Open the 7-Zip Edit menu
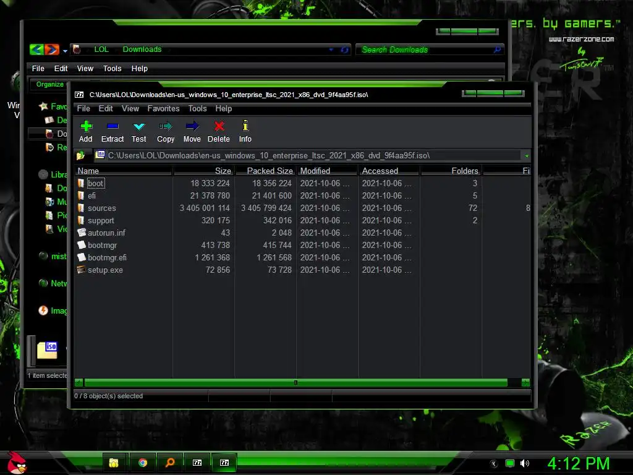This screenshot has width=633, height=475. click(106, 109)
